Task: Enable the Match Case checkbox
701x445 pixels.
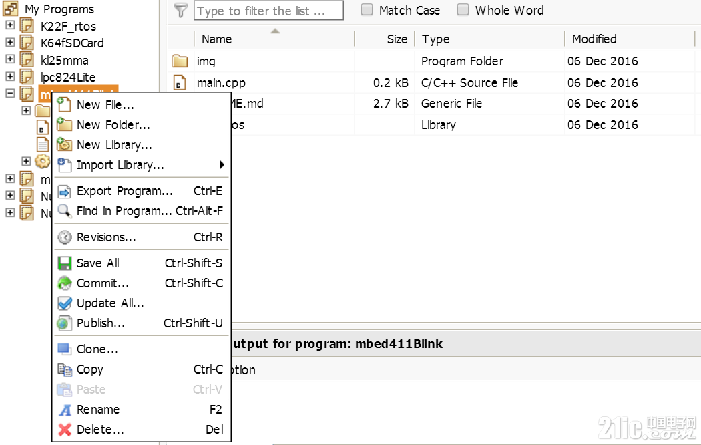Action: tap(367, 9)
